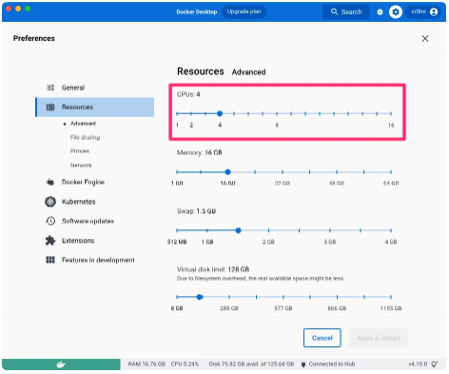This screenshot has height=374, width=449.
Task: Click the Cancel button
Action: [x=322, y=338]
